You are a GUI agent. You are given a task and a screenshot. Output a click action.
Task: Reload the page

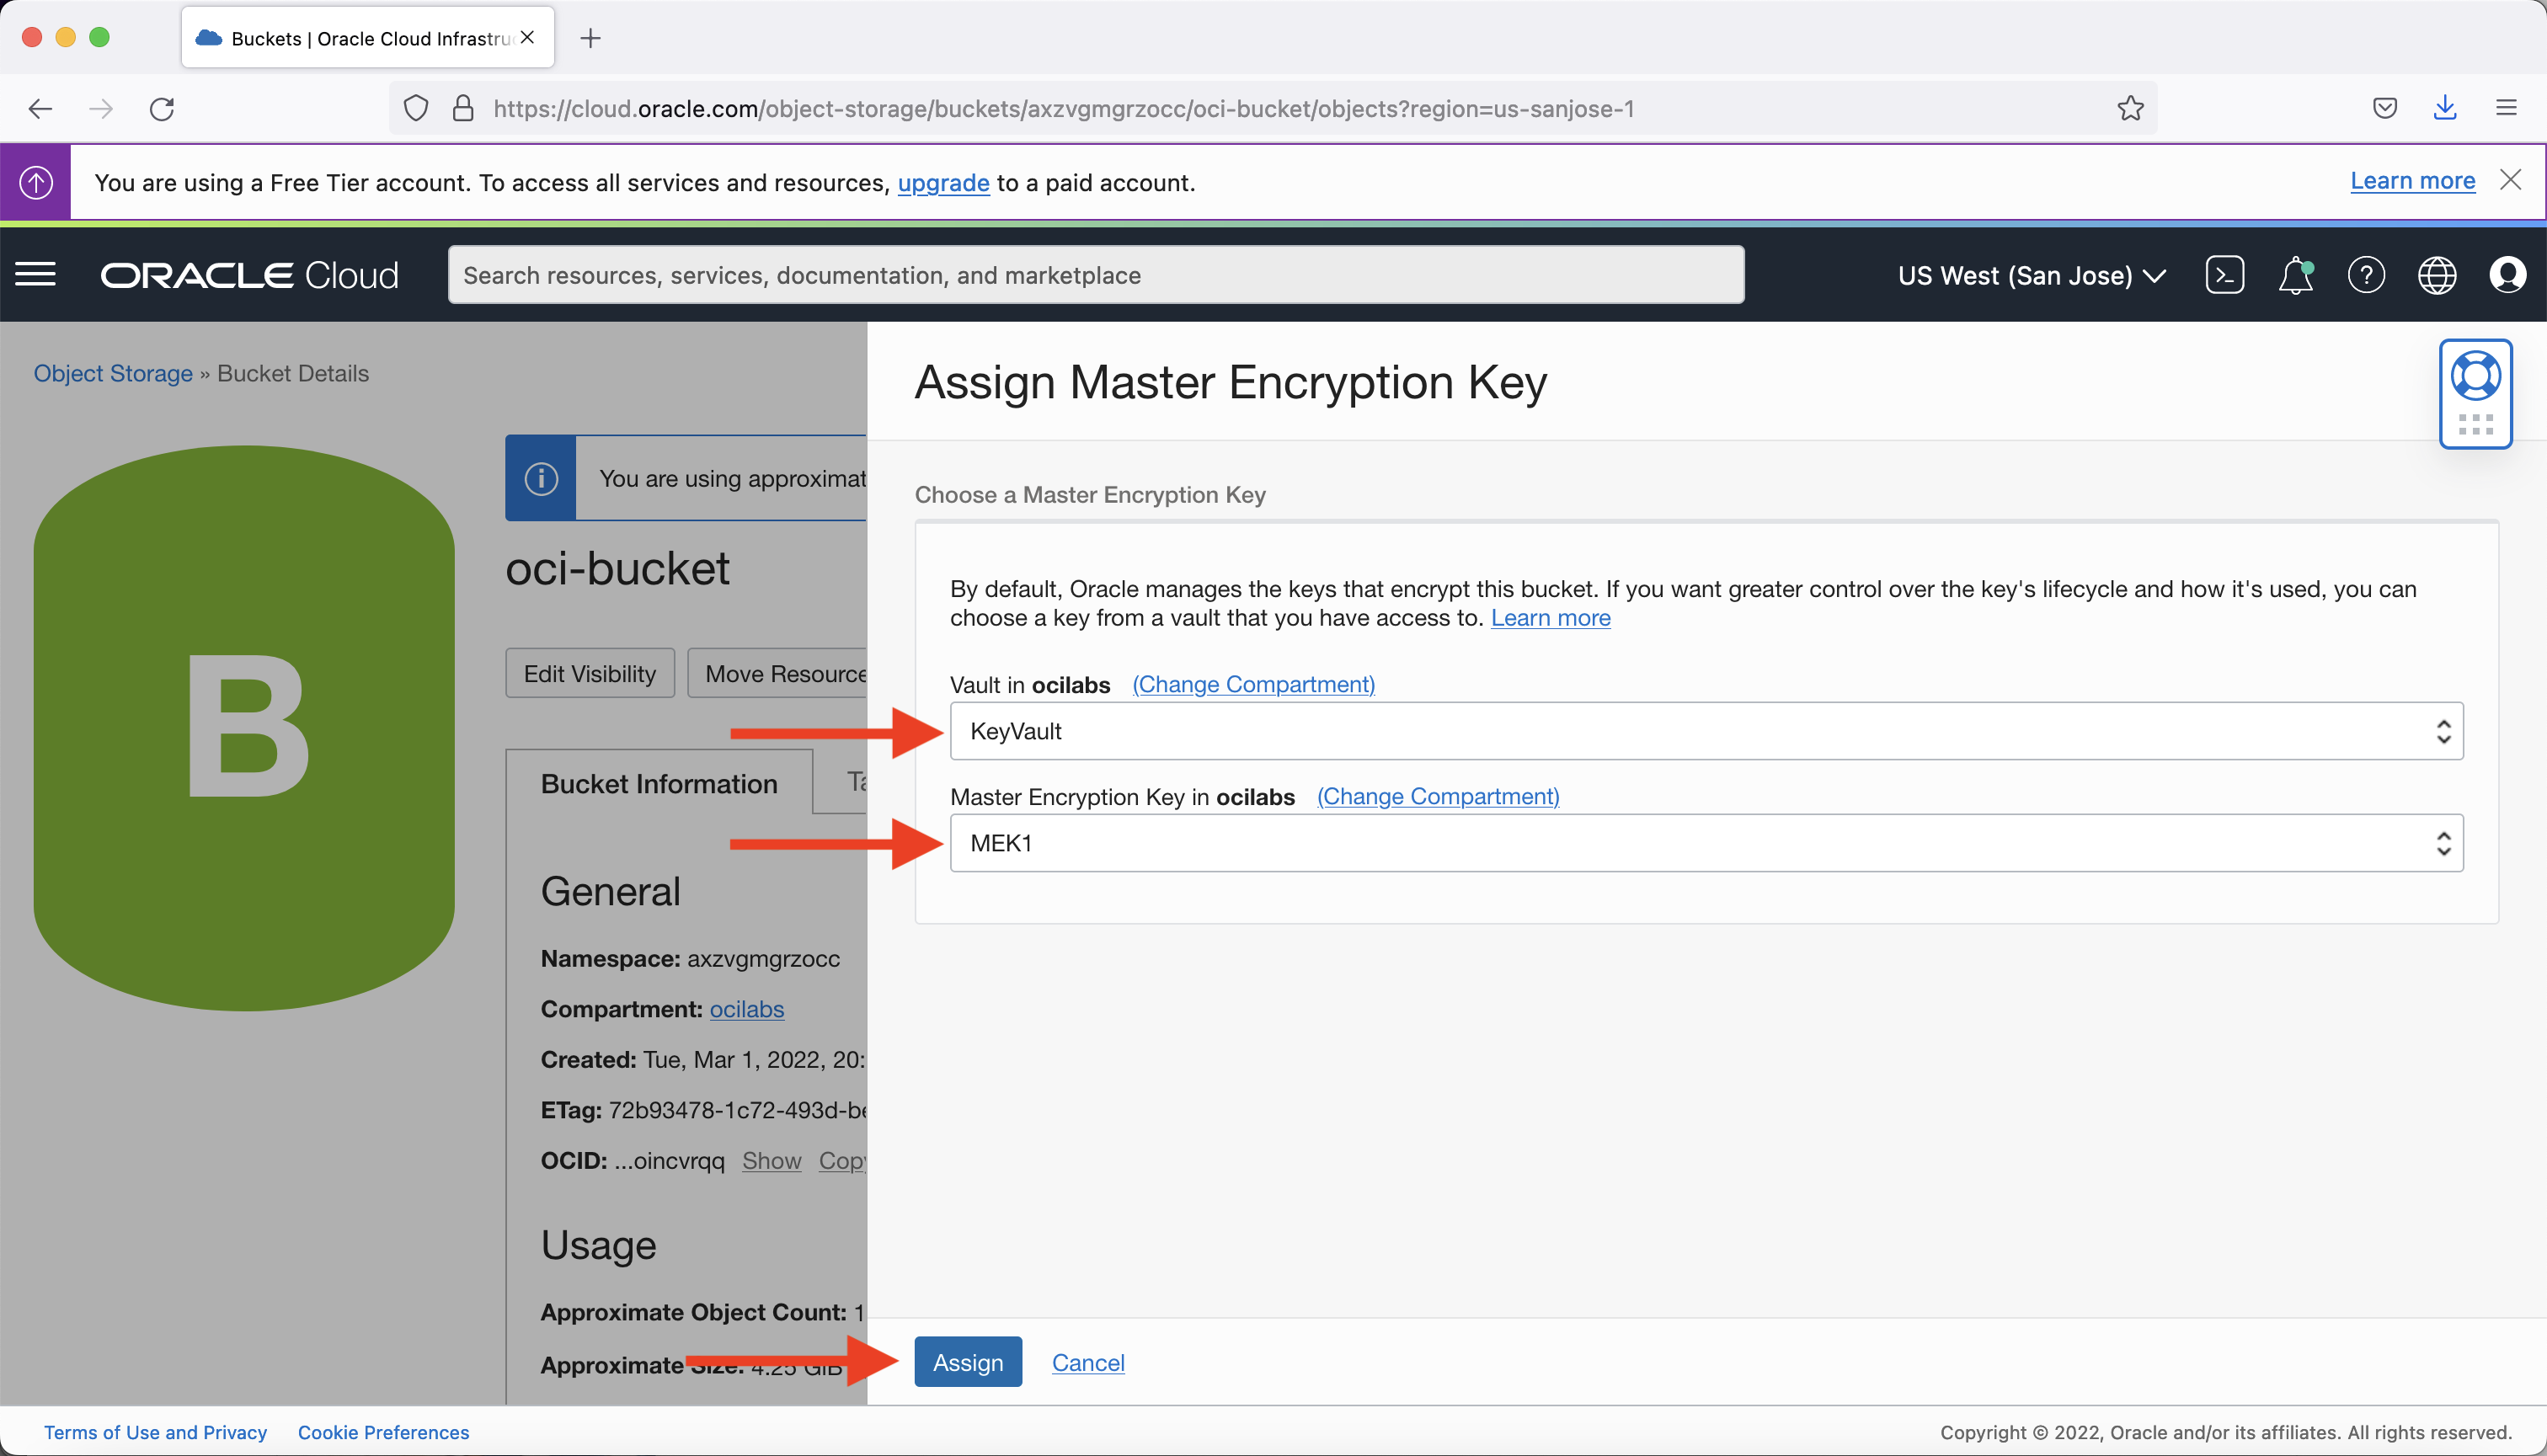pyautogui.click(x=162, y=108)
